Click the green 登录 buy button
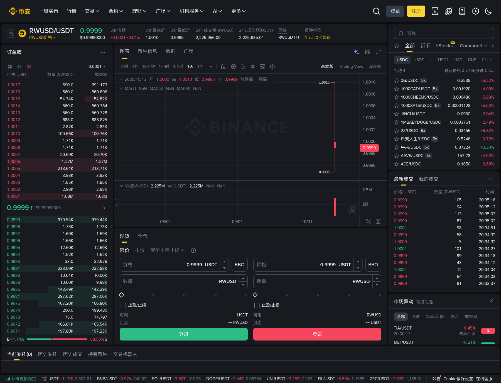 [x=184, y=334]
